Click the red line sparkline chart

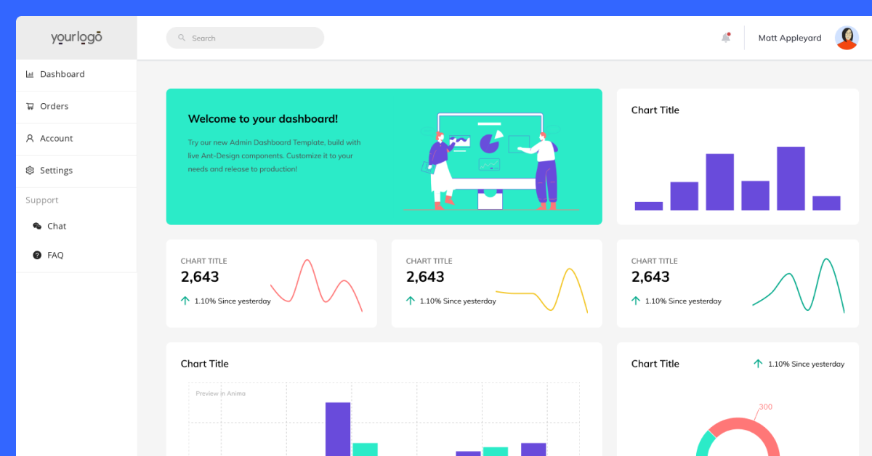click(x=316, y=285)
